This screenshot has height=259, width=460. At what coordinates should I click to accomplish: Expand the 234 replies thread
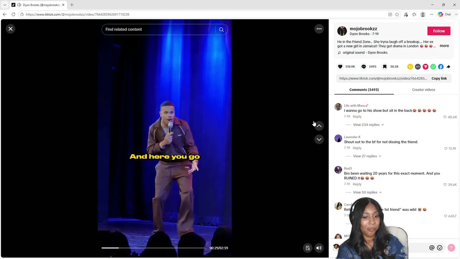coord(368,125)
